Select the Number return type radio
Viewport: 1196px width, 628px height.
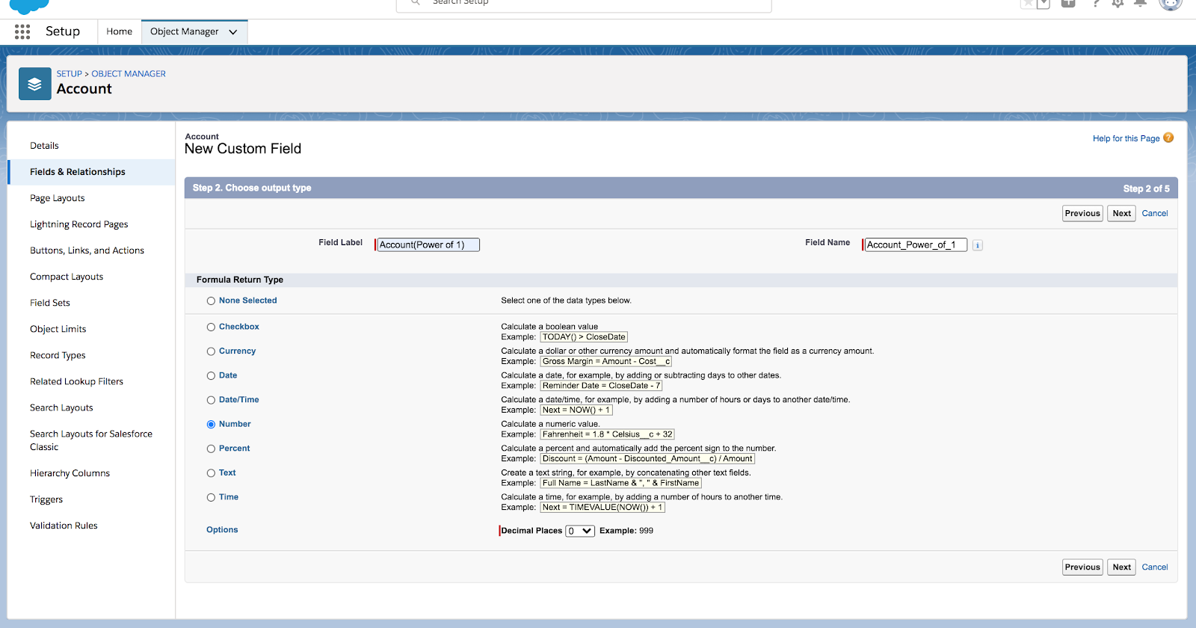(211, 425)
